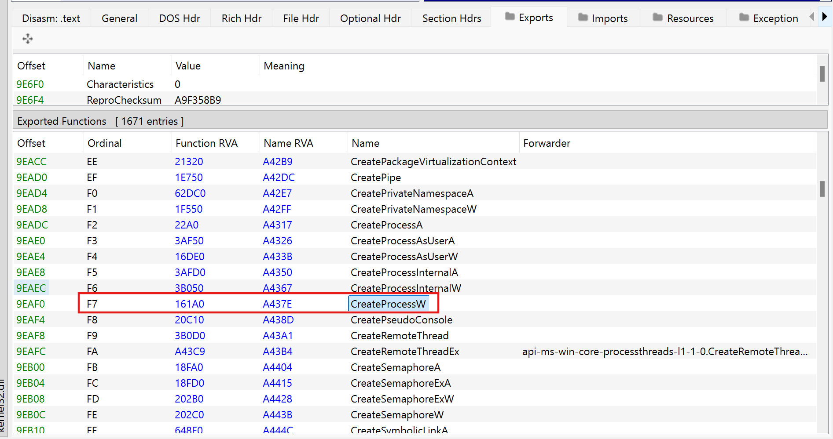Screen dimensions: 833x439
Task: Switch to the Disasm: .text tab
Action: tap(51, 18)
